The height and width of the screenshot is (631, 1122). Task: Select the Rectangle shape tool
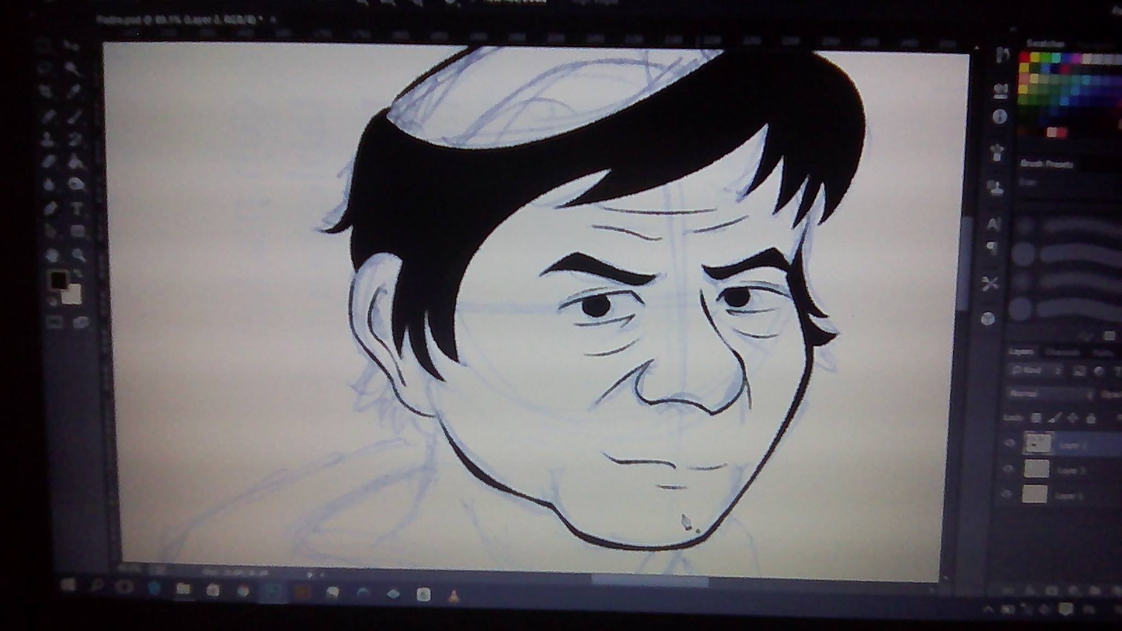(x=77, y=231)
